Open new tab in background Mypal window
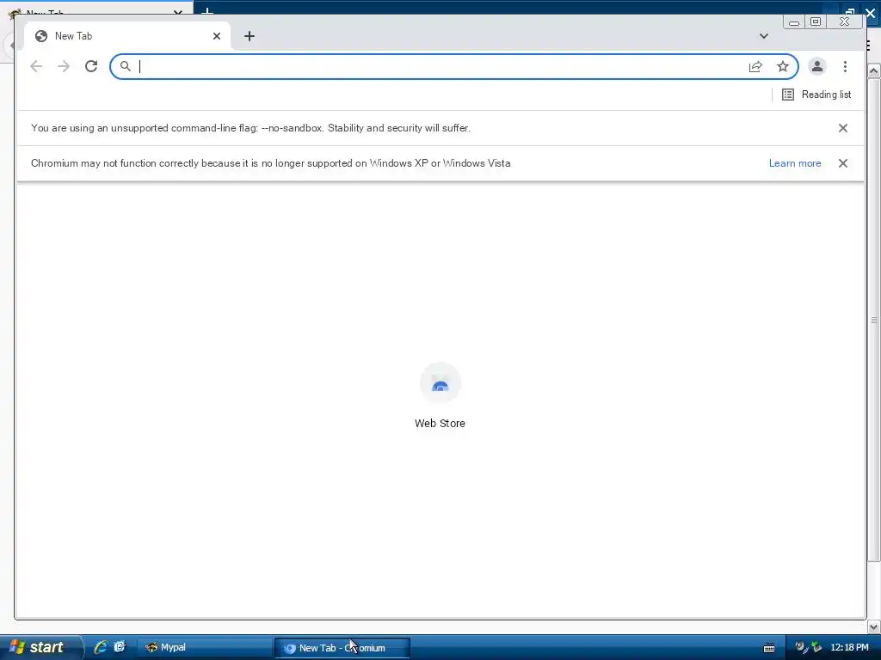The width and height of the screenshot is (881, 660). click(x=207, y=10)
